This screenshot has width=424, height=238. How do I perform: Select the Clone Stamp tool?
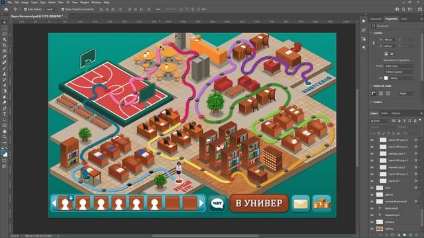[5, 73]
